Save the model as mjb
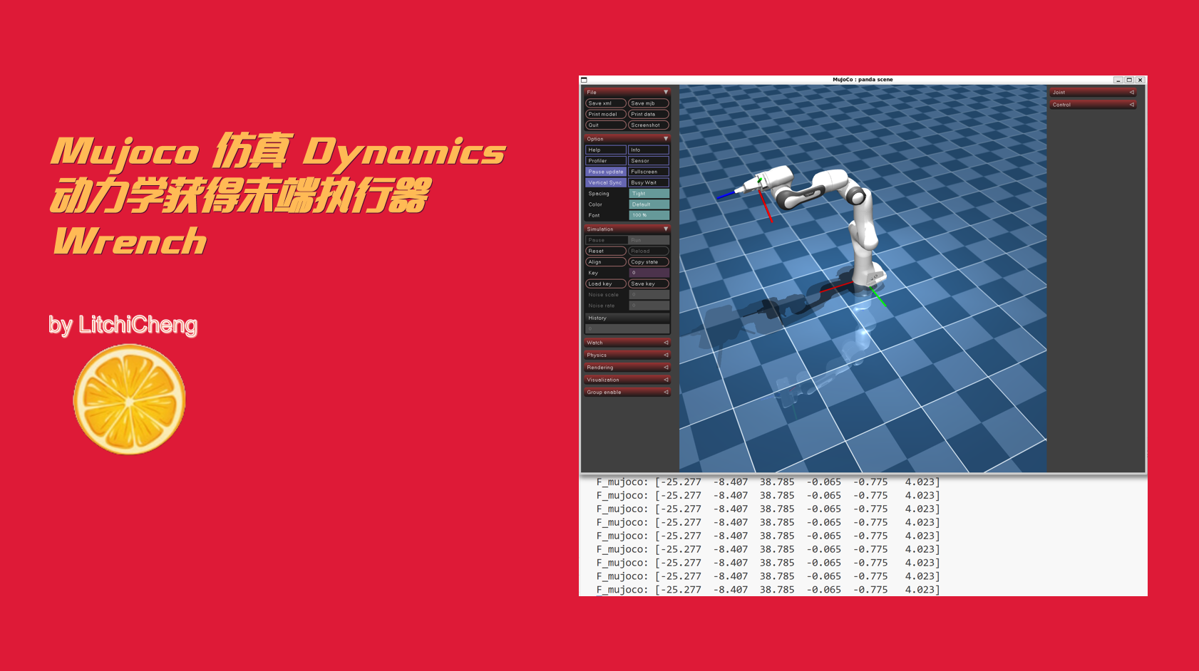The height and width of the screenshot is (671, 1199). tap(648, 103)
